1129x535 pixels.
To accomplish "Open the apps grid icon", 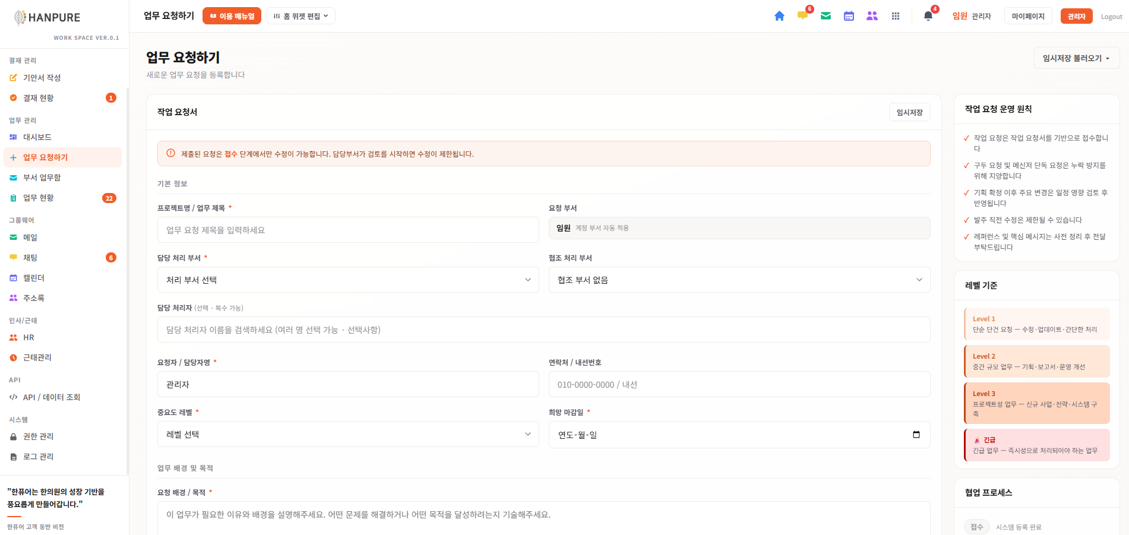I will click(896, 16).
